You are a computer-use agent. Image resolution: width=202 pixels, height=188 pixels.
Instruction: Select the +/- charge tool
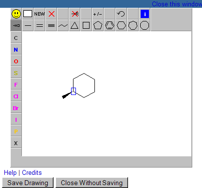click(98, 14)
